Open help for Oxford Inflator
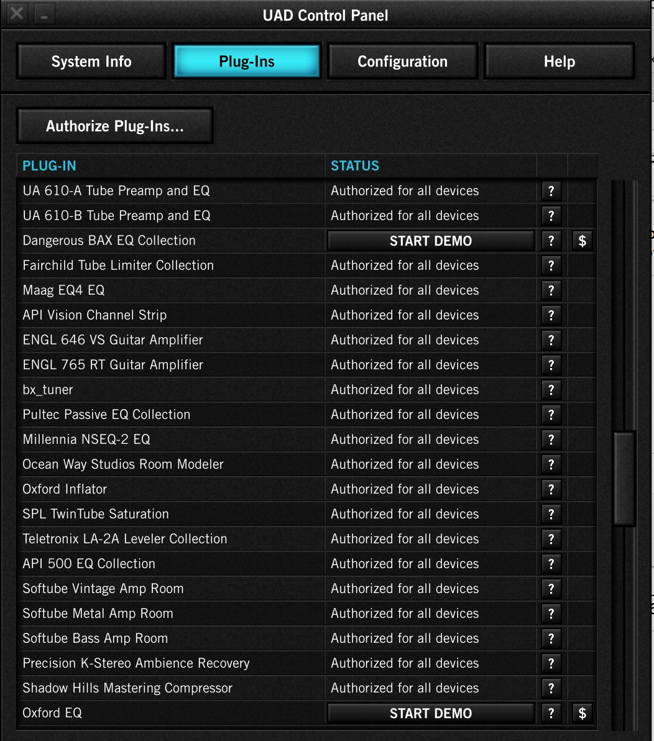The width and height of the screenshot is (654, 741). (551, 490)
